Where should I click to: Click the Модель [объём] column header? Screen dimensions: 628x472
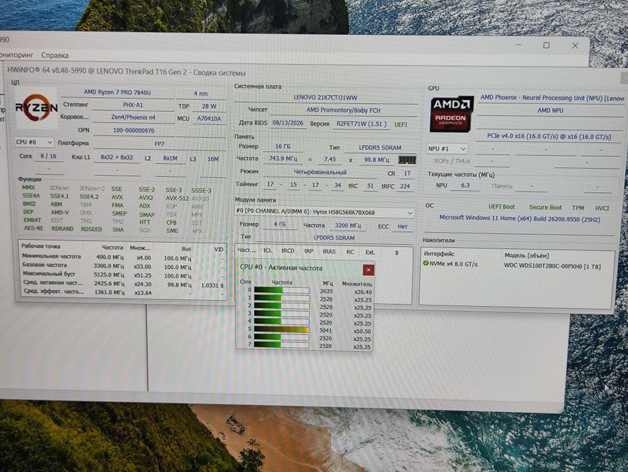click(526, 256)
